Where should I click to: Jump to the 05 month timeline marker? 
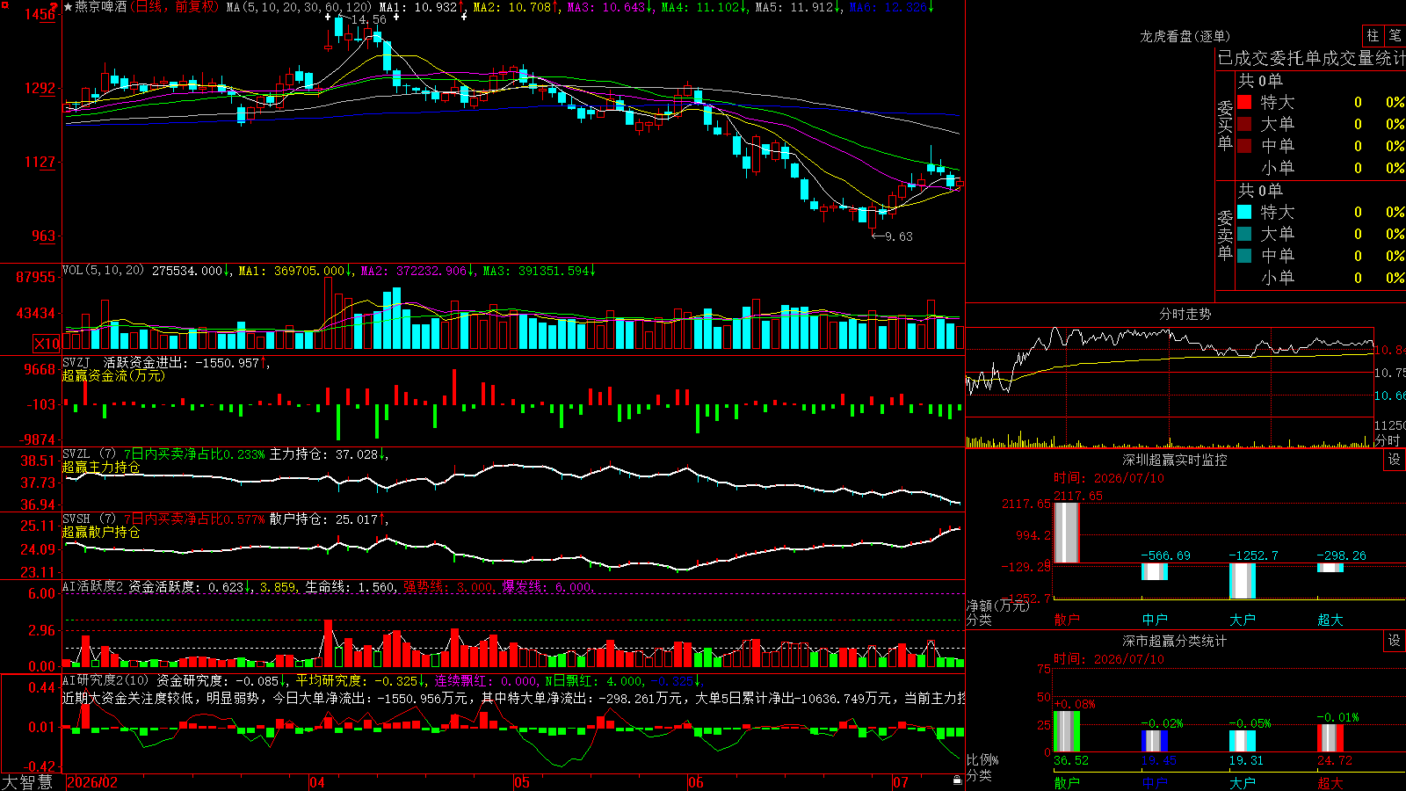point(522,782)
